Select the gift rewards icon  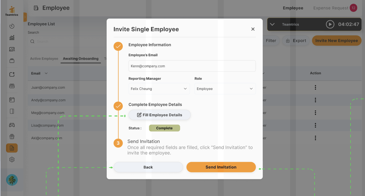point(12,136)
